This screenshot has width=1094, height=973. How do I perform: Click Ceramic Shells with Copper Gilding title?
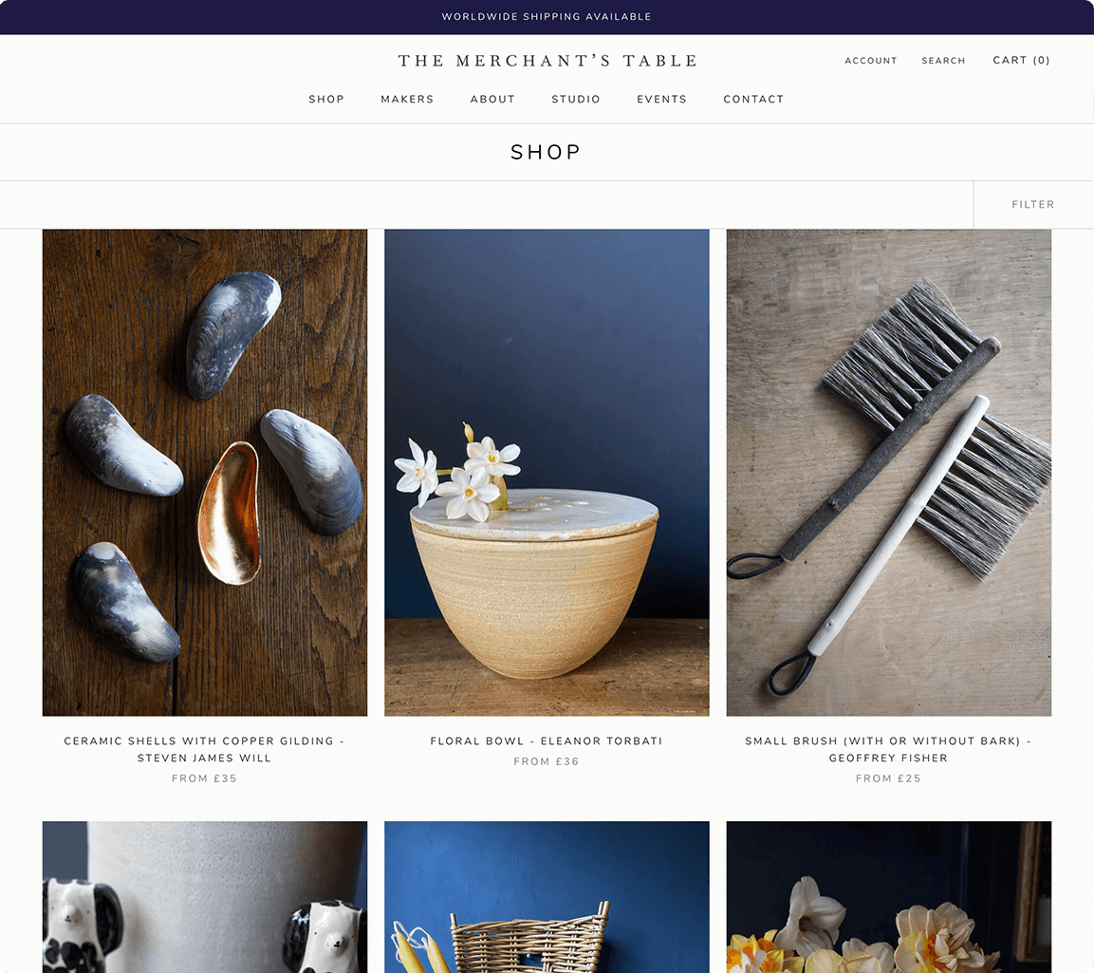204,750
